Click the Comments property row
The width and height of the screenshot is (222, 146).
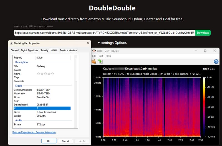(42, 81)
